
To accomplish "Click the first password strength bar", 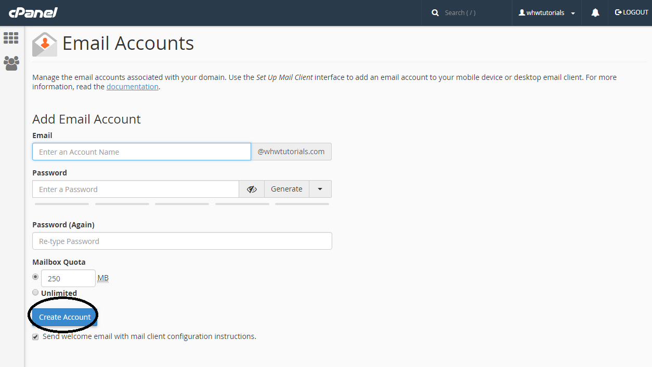I will click(x=61, y=203).
